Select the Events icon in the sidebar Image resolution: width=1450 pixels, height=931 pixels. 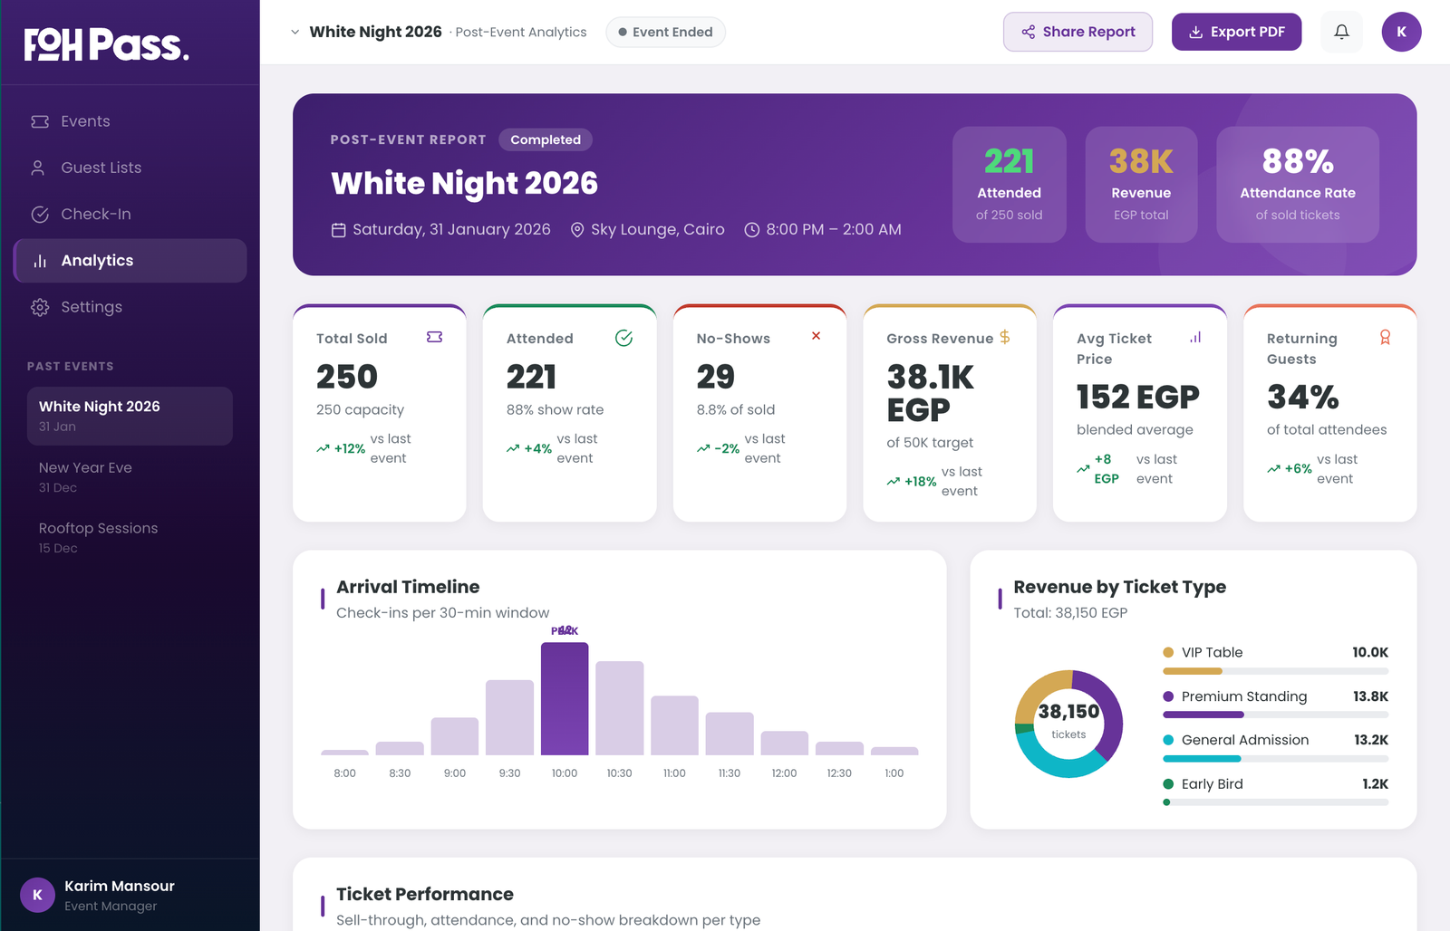pos(38,120)
